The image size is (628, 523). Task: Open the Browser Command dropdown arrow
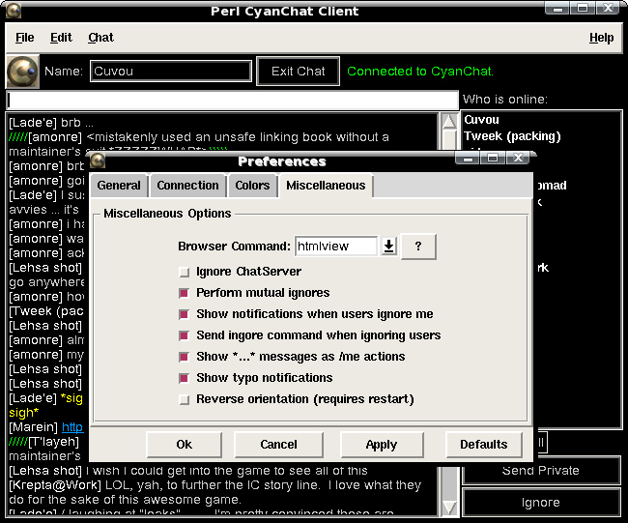pos(388,247)
